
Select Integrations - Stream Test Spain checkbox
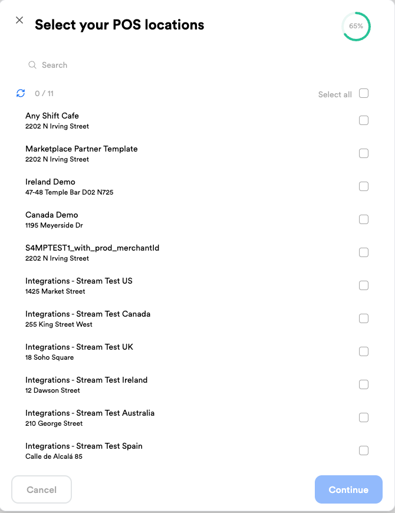[x=364, y=451]
